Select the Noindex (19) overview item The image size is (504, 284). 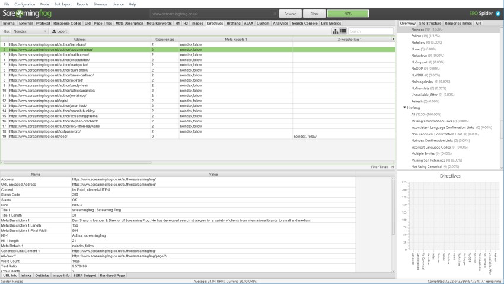pos(426,30)
